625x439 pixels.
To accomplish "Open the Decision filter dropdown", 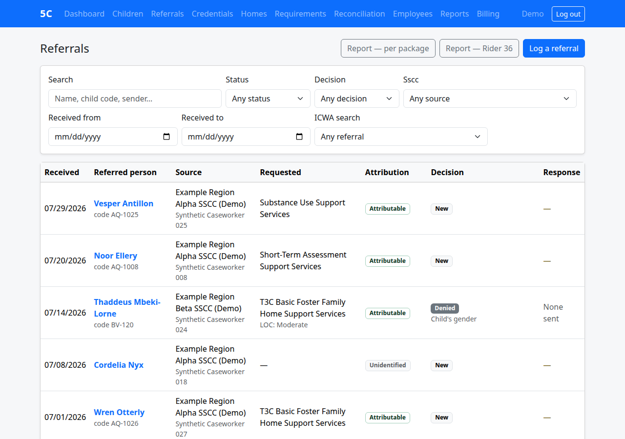I will coord(356,99).
